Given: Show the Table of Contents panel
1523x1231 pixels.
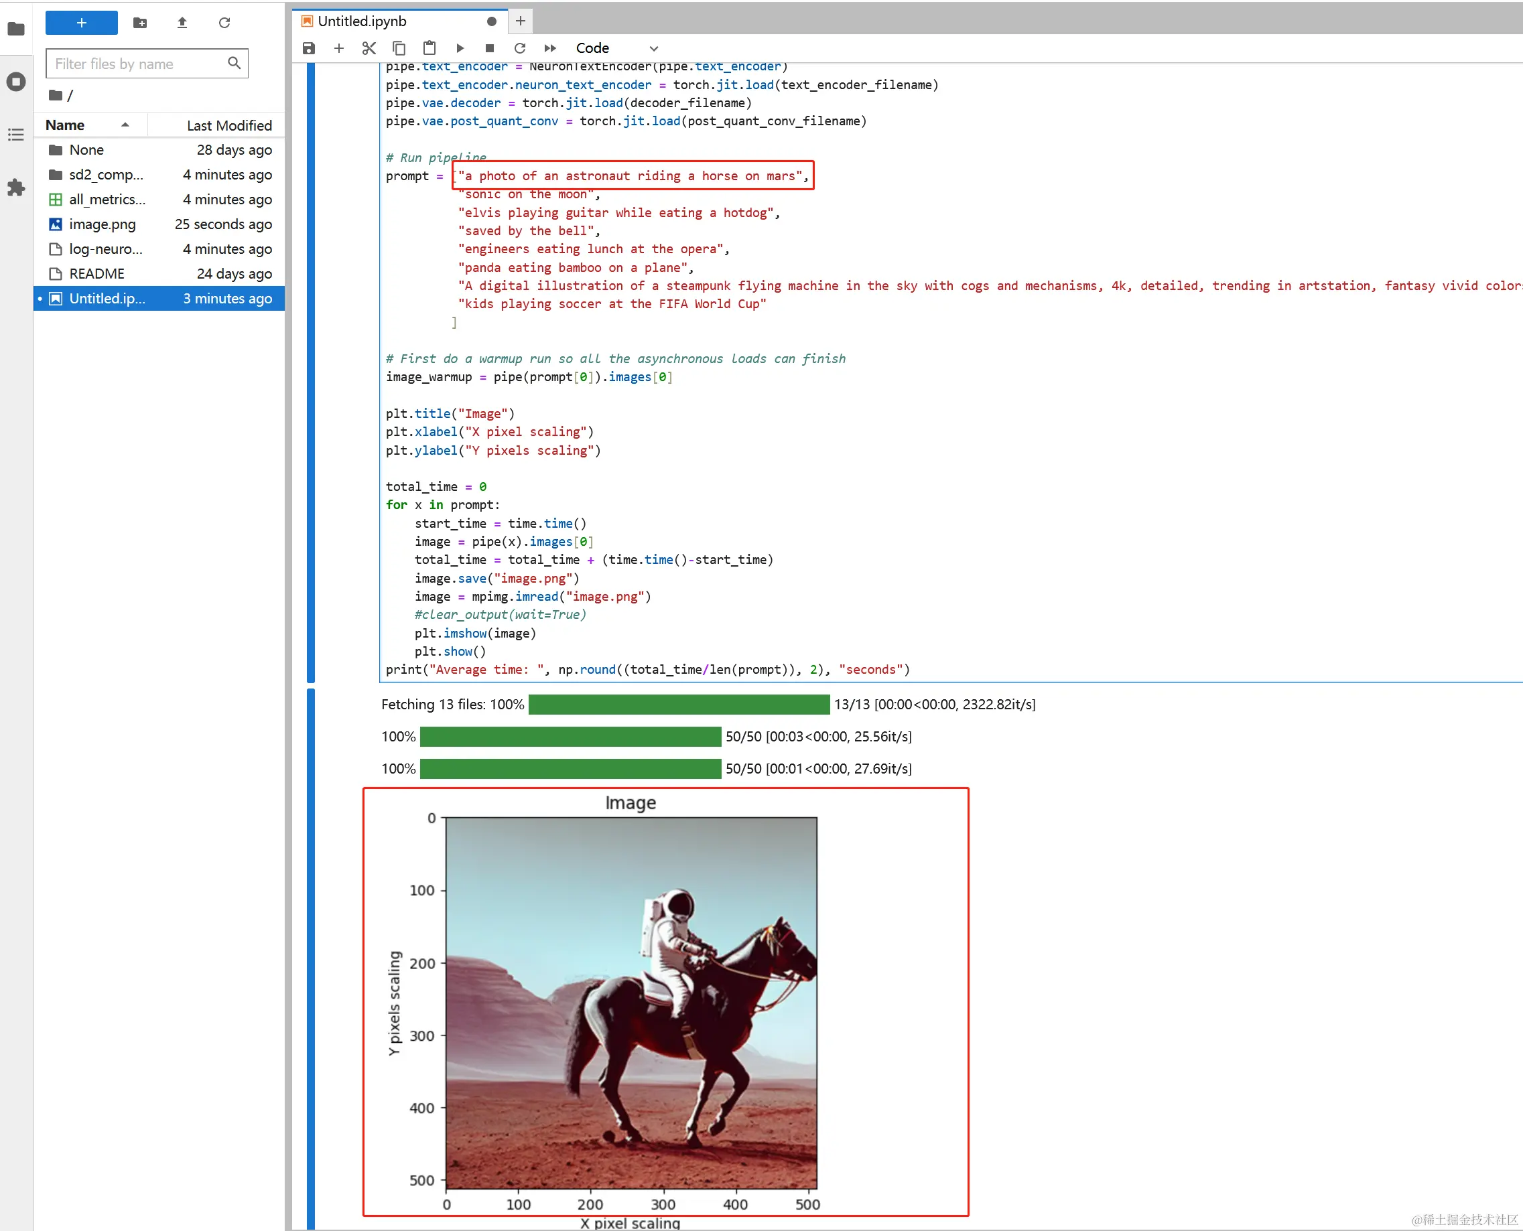Looking at the screenshot, I should [x=15, y=135].
